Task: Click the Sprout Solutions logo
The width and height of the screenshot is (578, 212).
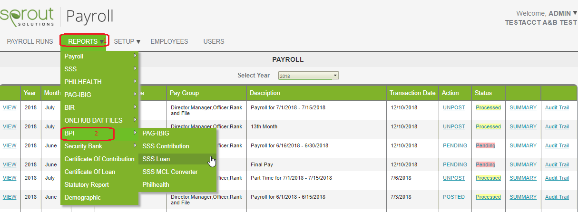Action: coord(27,17)
